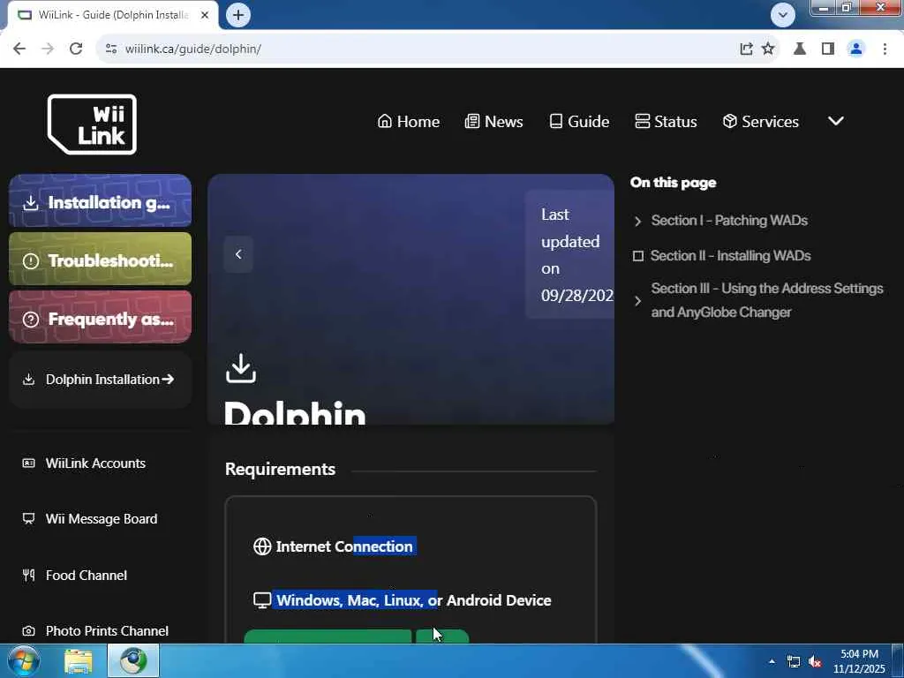Open the network status tray icon
904x678 pixels.
coord(794,662)
